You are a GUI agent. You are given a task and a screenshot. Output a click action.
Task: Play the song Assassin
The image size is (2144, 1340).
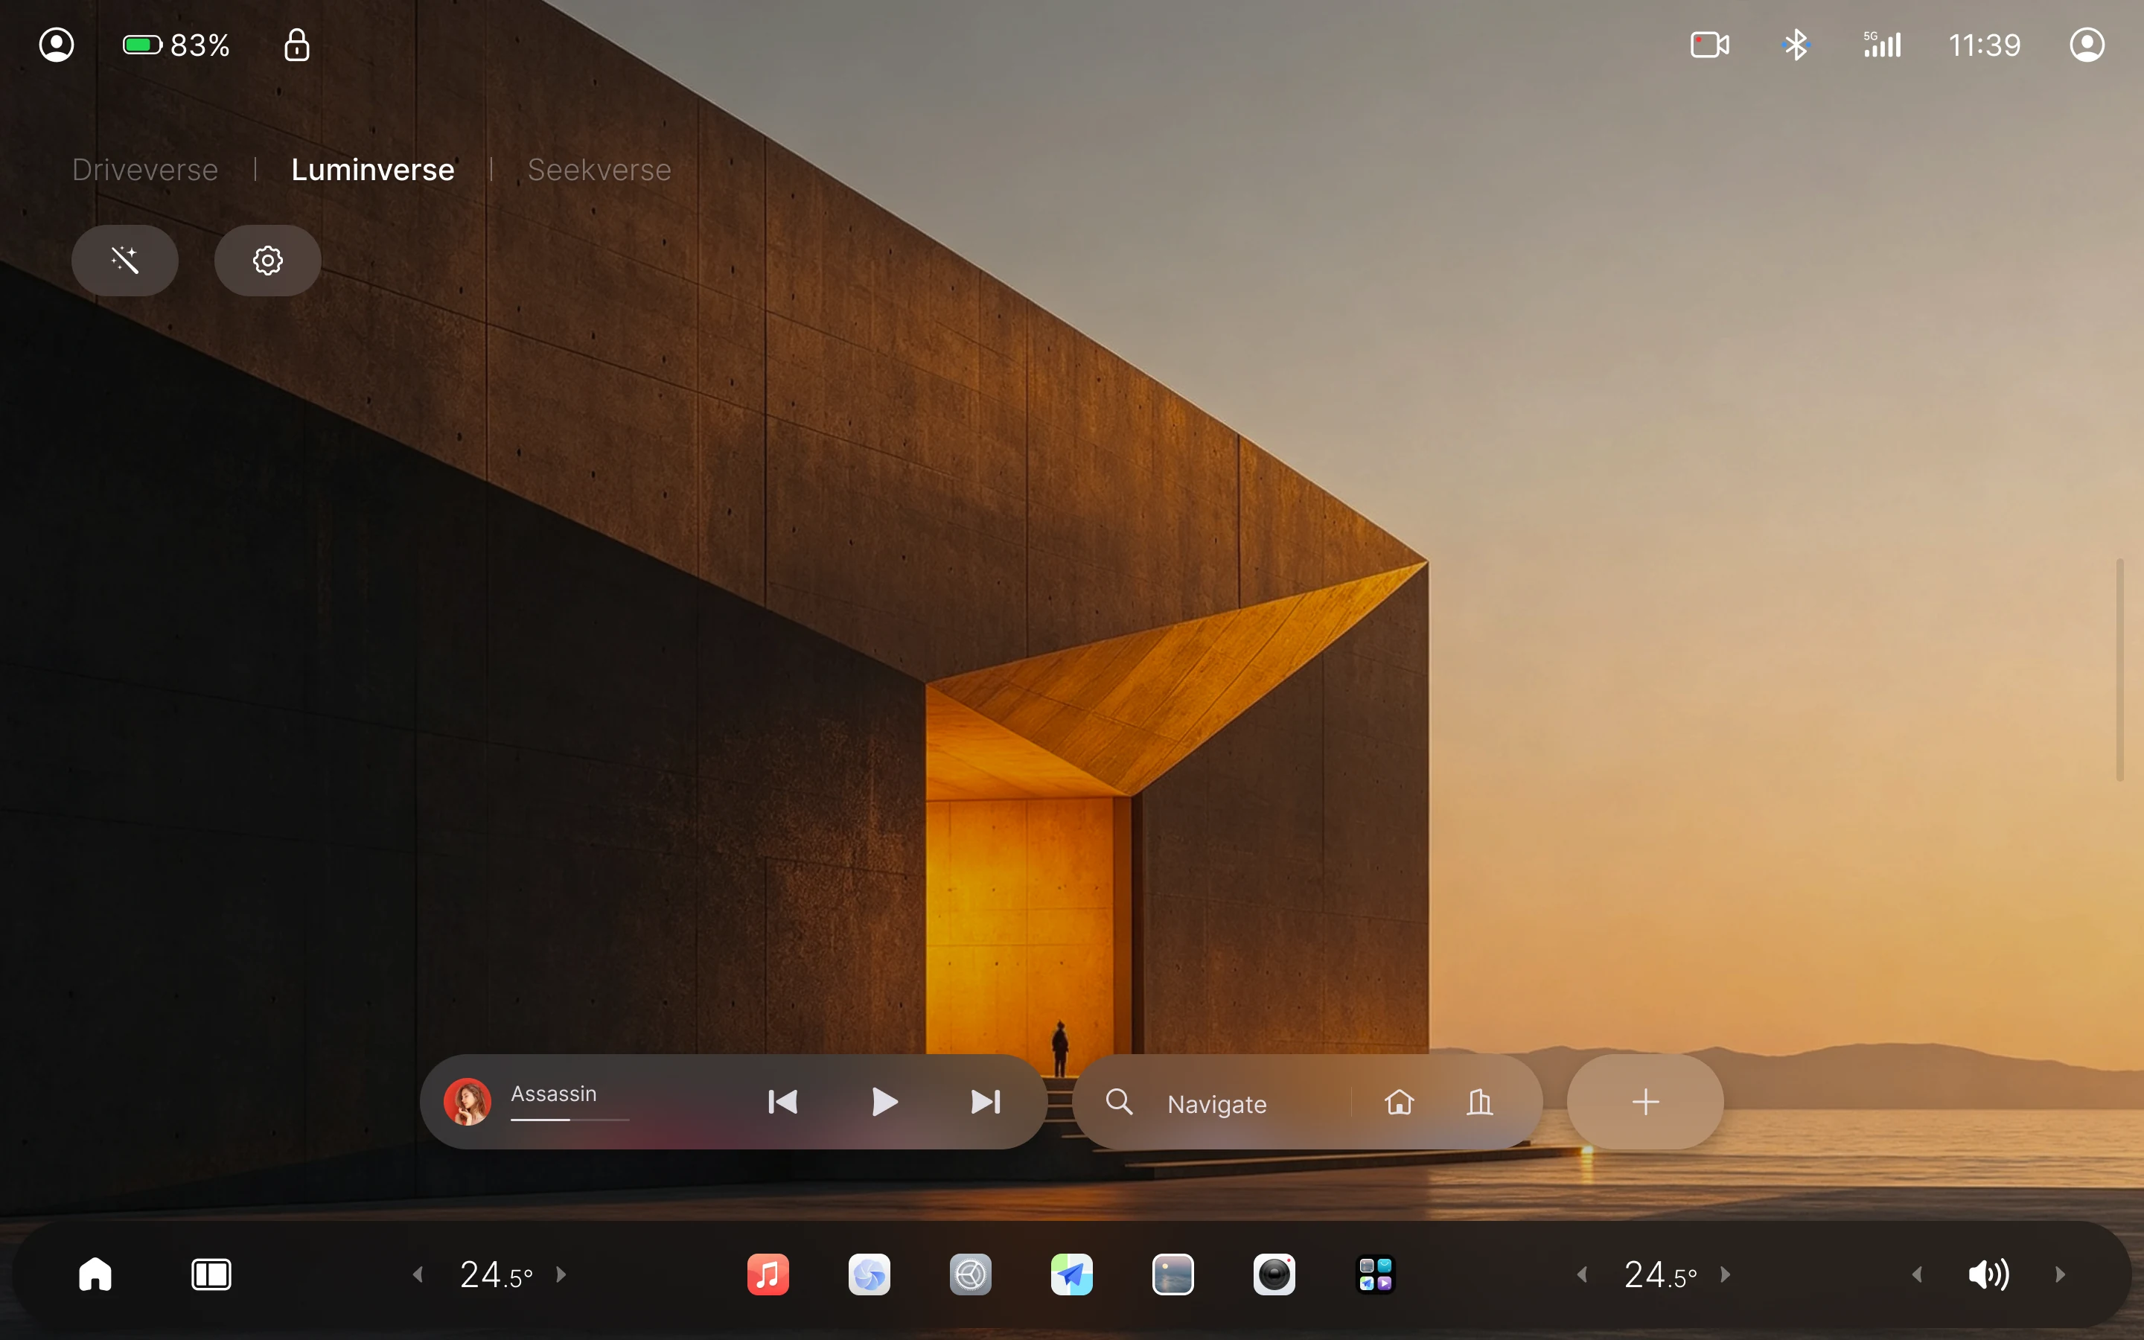(884, 1102)
